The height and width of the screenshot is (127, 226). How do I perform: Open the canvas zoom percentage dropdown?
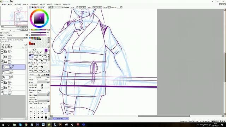(77, 7)
